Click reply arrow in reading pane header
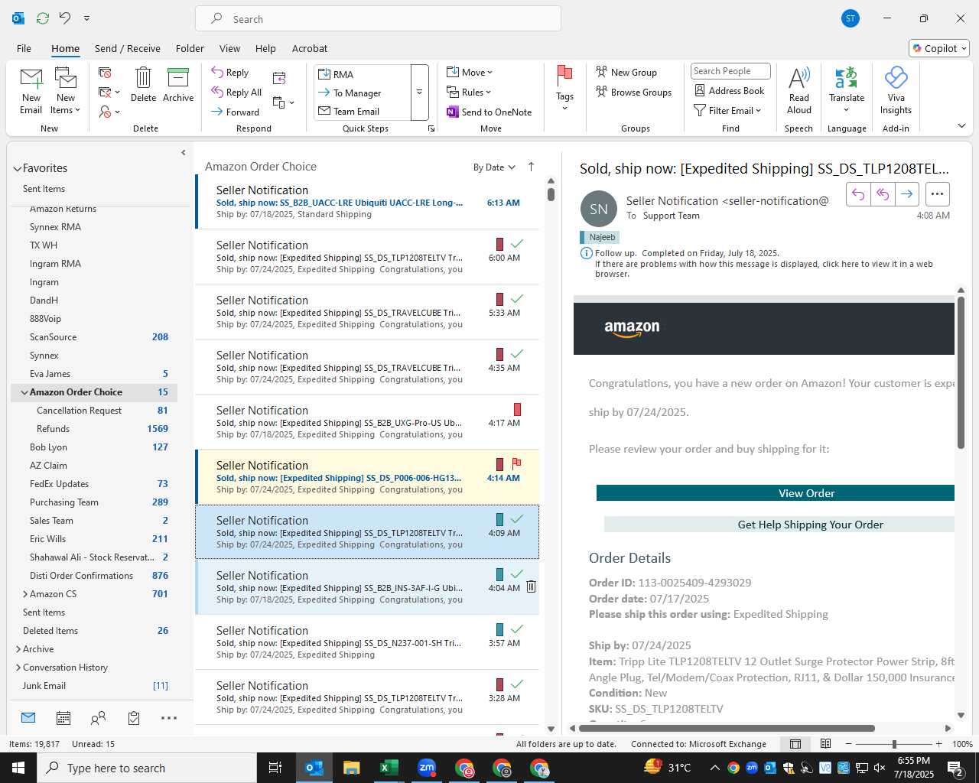Screen dimensions: 979x783 (x=858, y=194)
